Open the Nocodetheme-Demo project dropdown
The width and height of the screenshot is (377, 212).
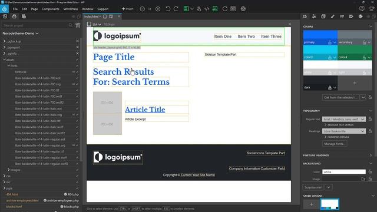pos(21,34)
